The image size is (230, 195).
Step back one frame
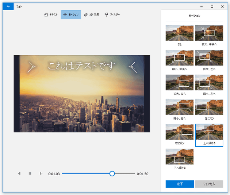19,173
